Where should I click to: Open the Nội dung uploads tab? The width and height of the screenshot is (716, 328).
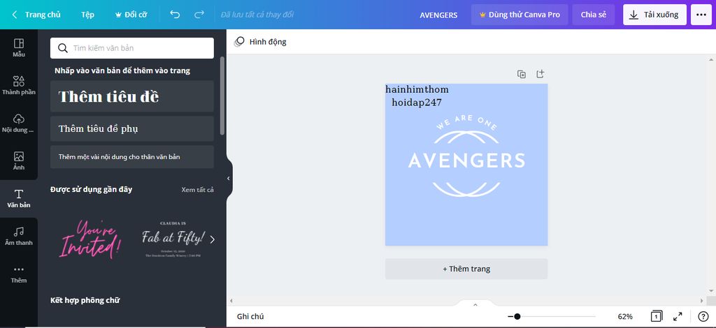(19, 124)
